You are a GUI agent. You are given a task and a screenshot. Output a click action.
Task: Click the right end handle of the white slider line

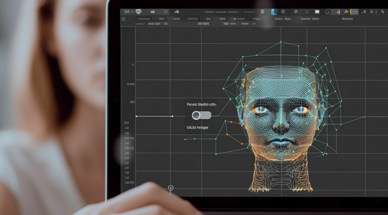point(173,116)
